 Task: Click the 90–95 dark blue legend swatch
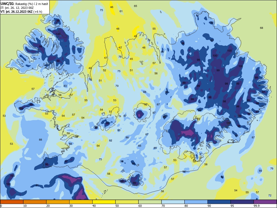click(x=219, y=202)
